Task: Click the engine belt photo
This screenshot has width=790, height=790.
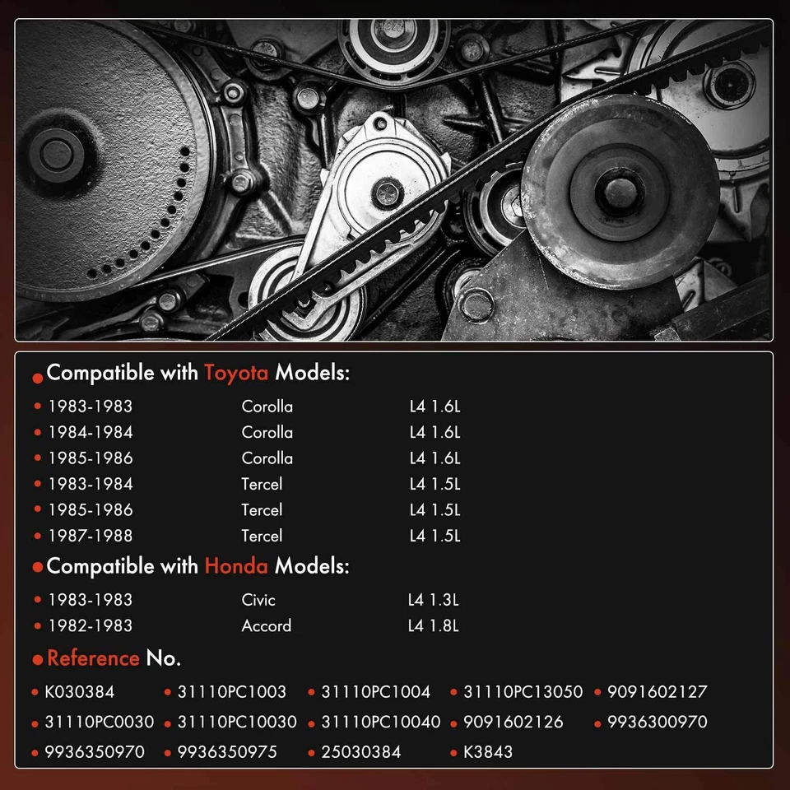Action: coord(394,180)
